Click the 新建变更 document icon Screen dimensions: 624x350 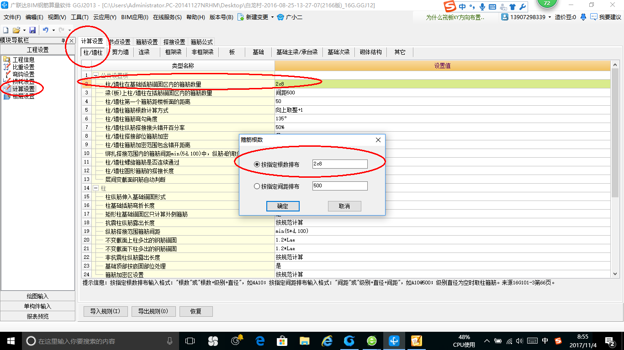241,17
